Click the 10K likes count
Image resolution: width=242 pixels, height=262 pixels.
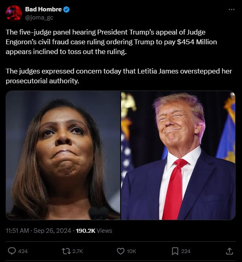[x=132, y=251]
